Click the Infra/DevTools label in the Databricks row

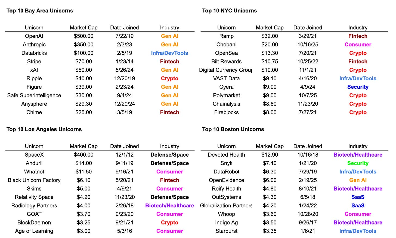[169, 53]
